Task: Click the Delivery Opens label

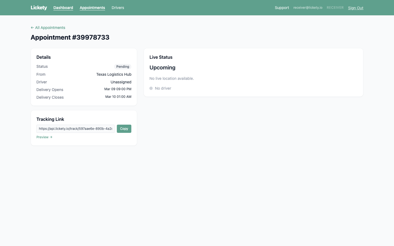Action: pyautogui.click(x=50, y=90)
